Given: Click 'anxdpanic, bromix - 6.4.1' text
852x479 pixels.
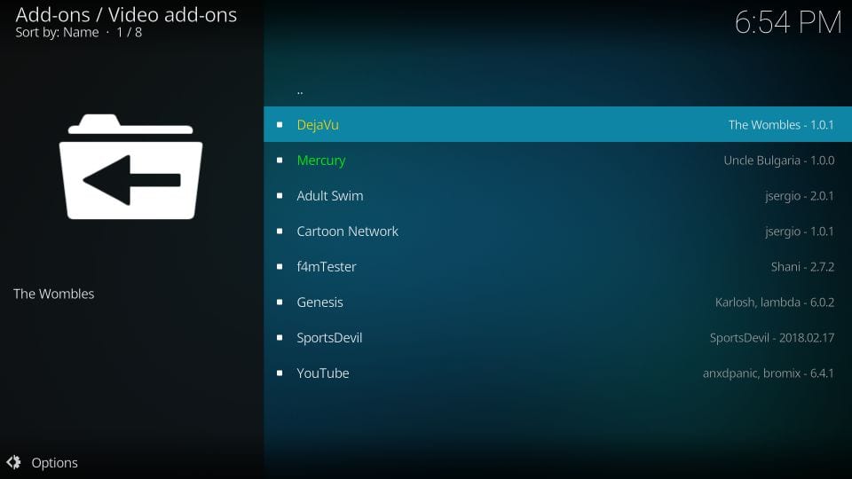Looking at the screenshot, I should [768, 373].
